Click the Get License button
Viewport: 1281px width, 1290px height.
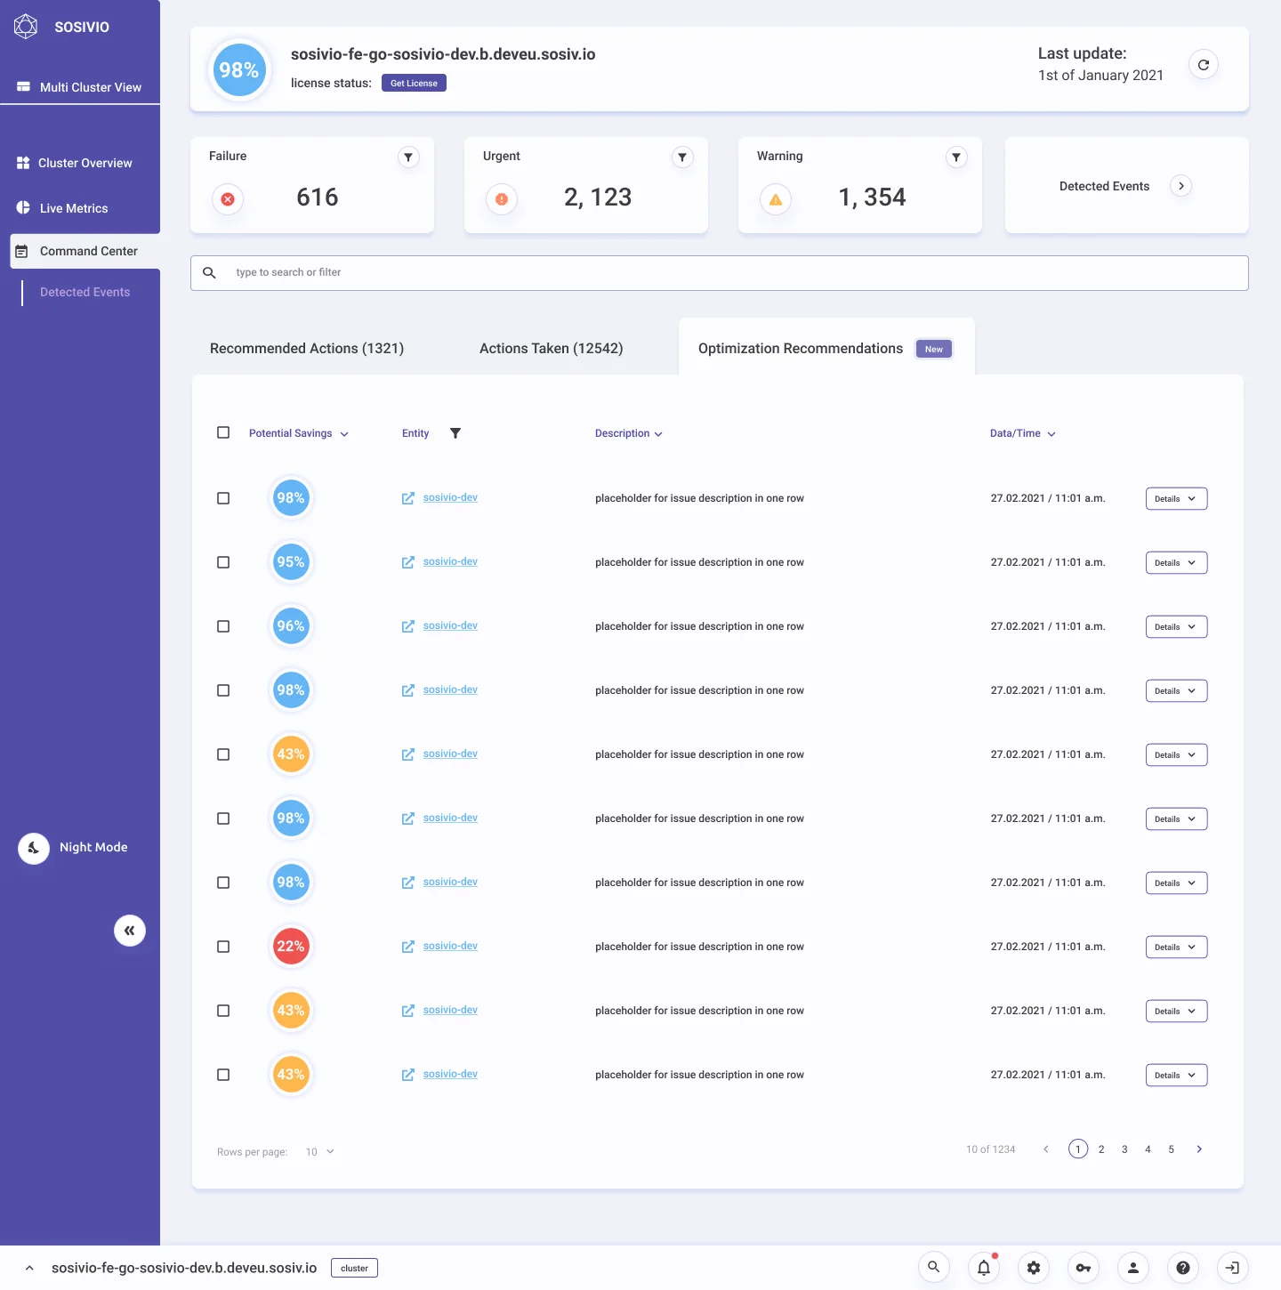[414, 83]
